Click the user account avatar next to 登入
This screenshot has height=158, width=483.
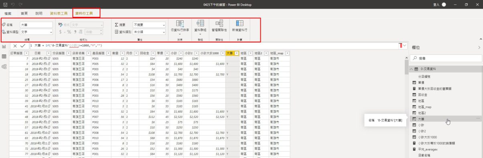[x=444, y=4]
